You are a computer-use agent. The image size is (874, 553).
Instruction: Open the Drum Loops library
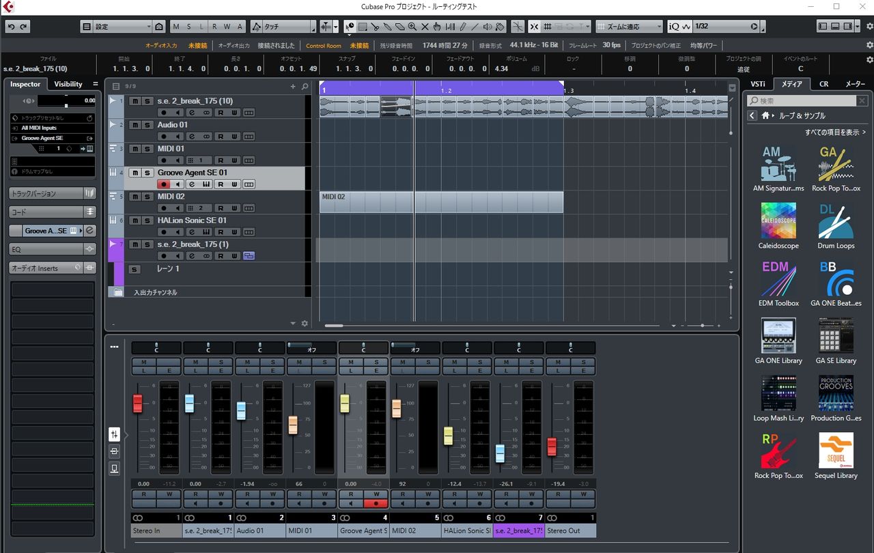pyautogui.click(x=836, y=226)
